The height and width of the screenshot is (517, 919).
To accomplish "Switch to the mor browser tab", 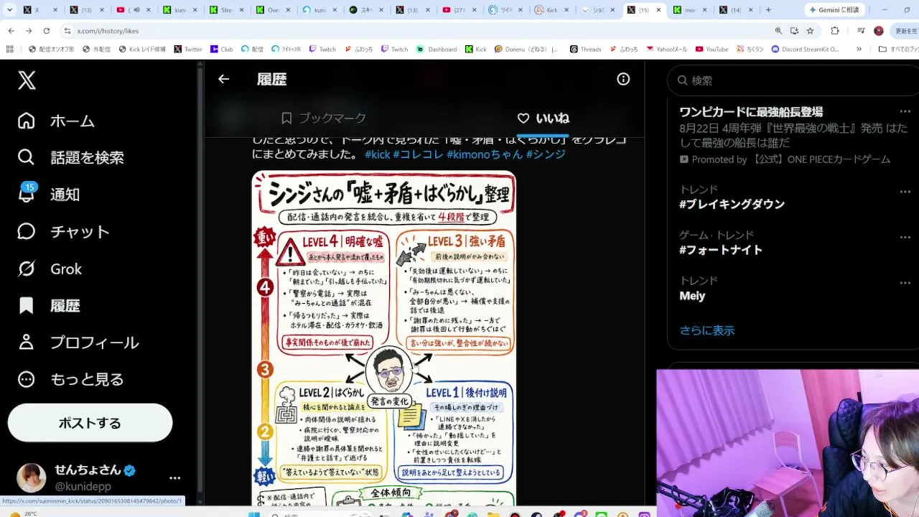I will point(689,10).
